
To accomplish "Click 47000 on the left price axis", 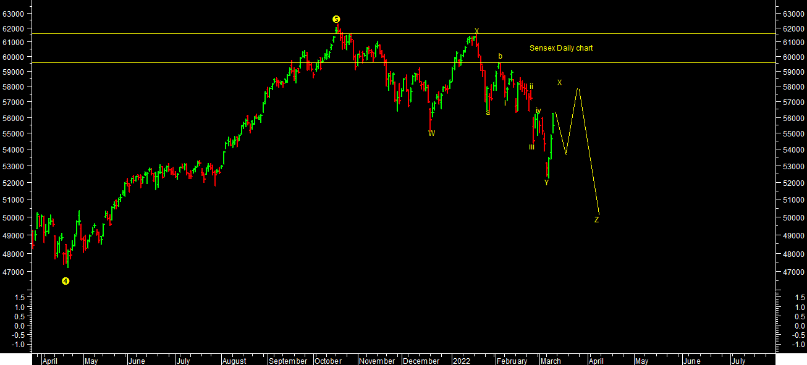I will 14,272.
